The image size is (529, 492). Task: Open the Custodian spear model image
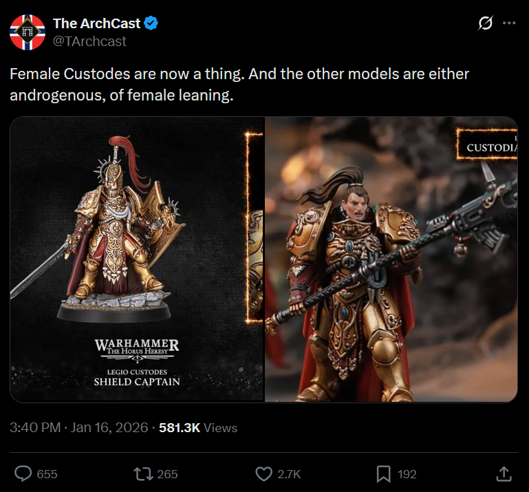point(391,259)
